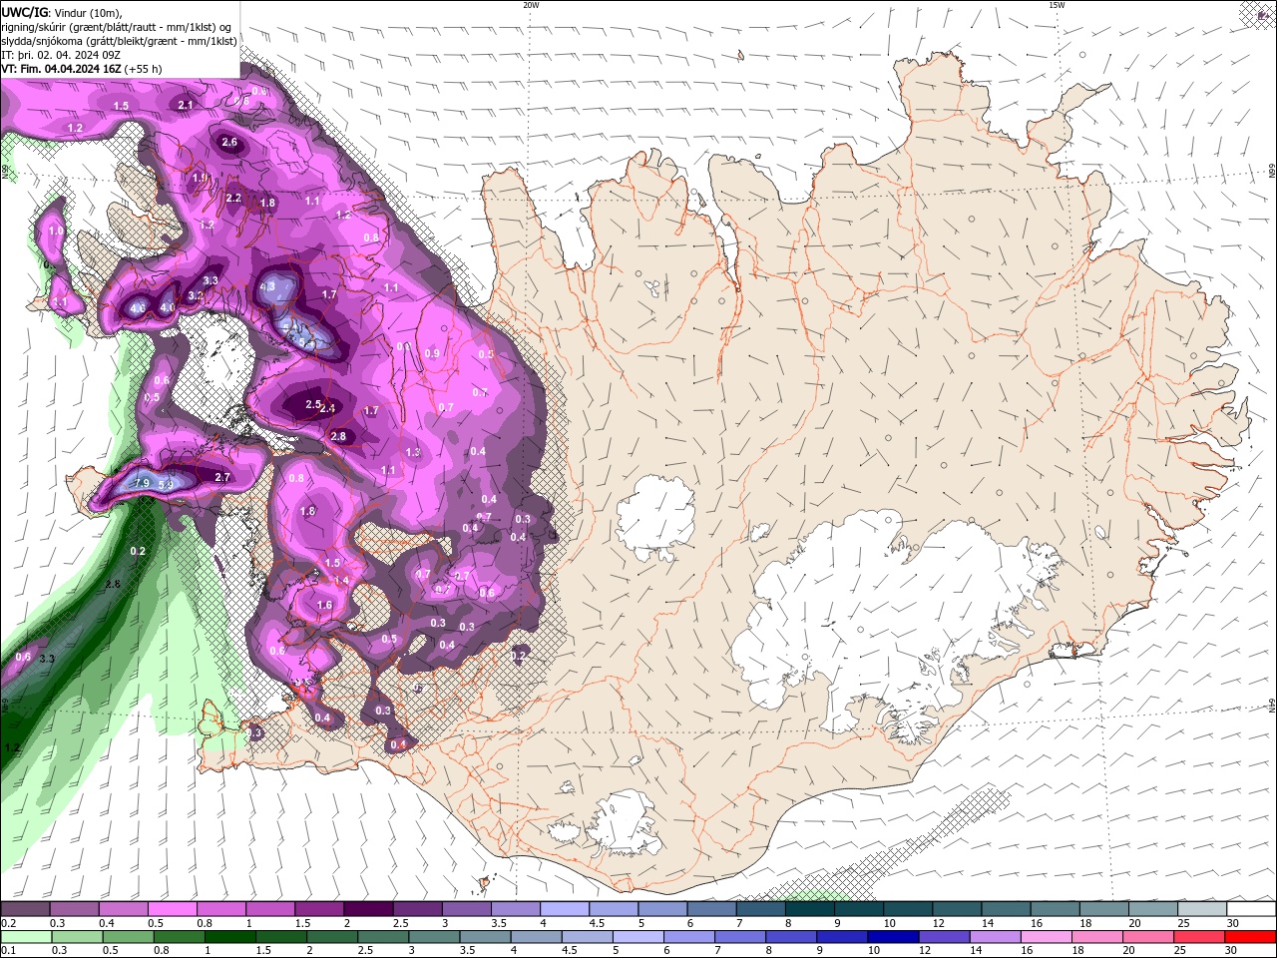
Task: Select the 0.4 swatch on the purple snow scale
Action: pos(123,908)
